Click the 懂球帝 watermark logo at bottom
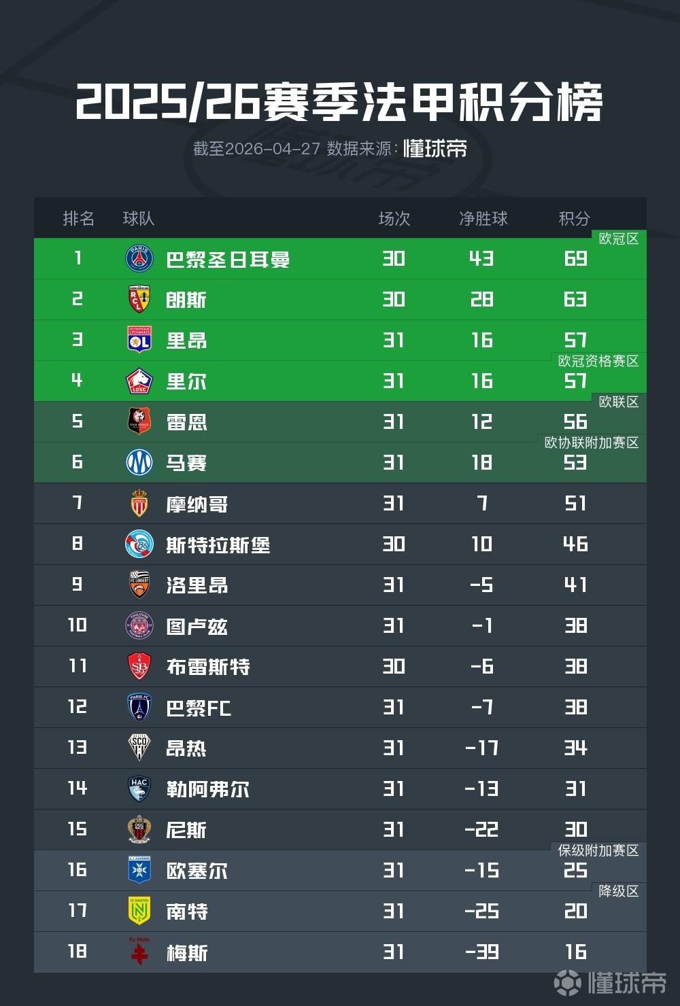680x1006 pixels. point(610,982)
